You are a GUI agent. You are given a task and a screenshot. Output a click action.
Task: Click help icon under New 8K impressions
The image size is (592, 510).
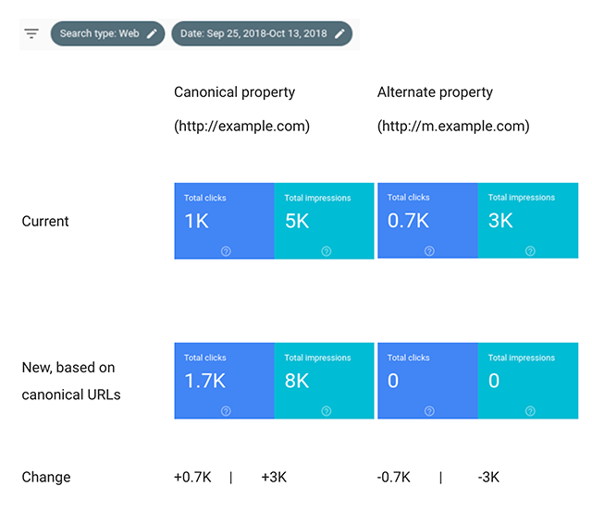[x=326, y=411]
